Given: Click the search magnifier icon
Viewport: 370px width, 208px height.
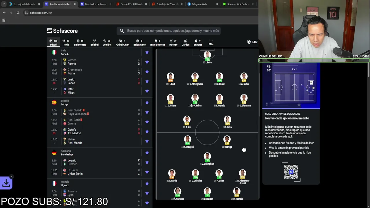Looking at the screenshot, I should coord(122,31).
